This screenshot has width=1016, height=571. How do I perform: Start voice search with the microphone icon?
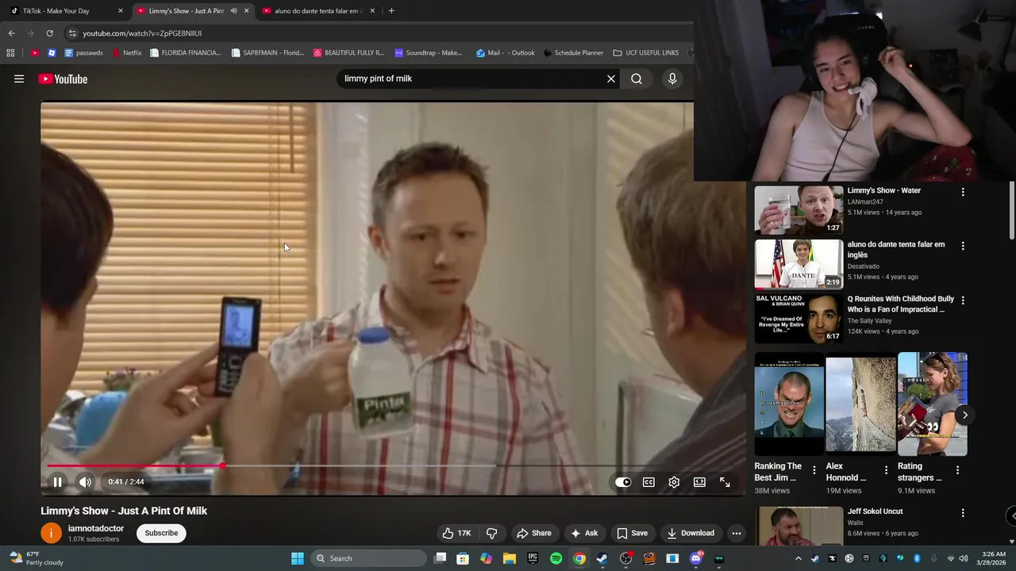[x=672, y=79]
